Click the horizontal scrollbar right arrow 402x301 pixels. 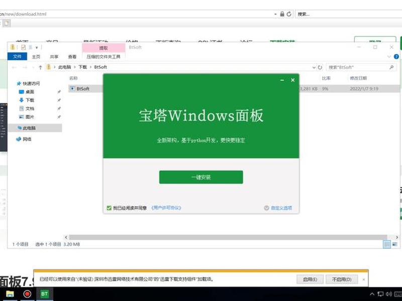396,237
